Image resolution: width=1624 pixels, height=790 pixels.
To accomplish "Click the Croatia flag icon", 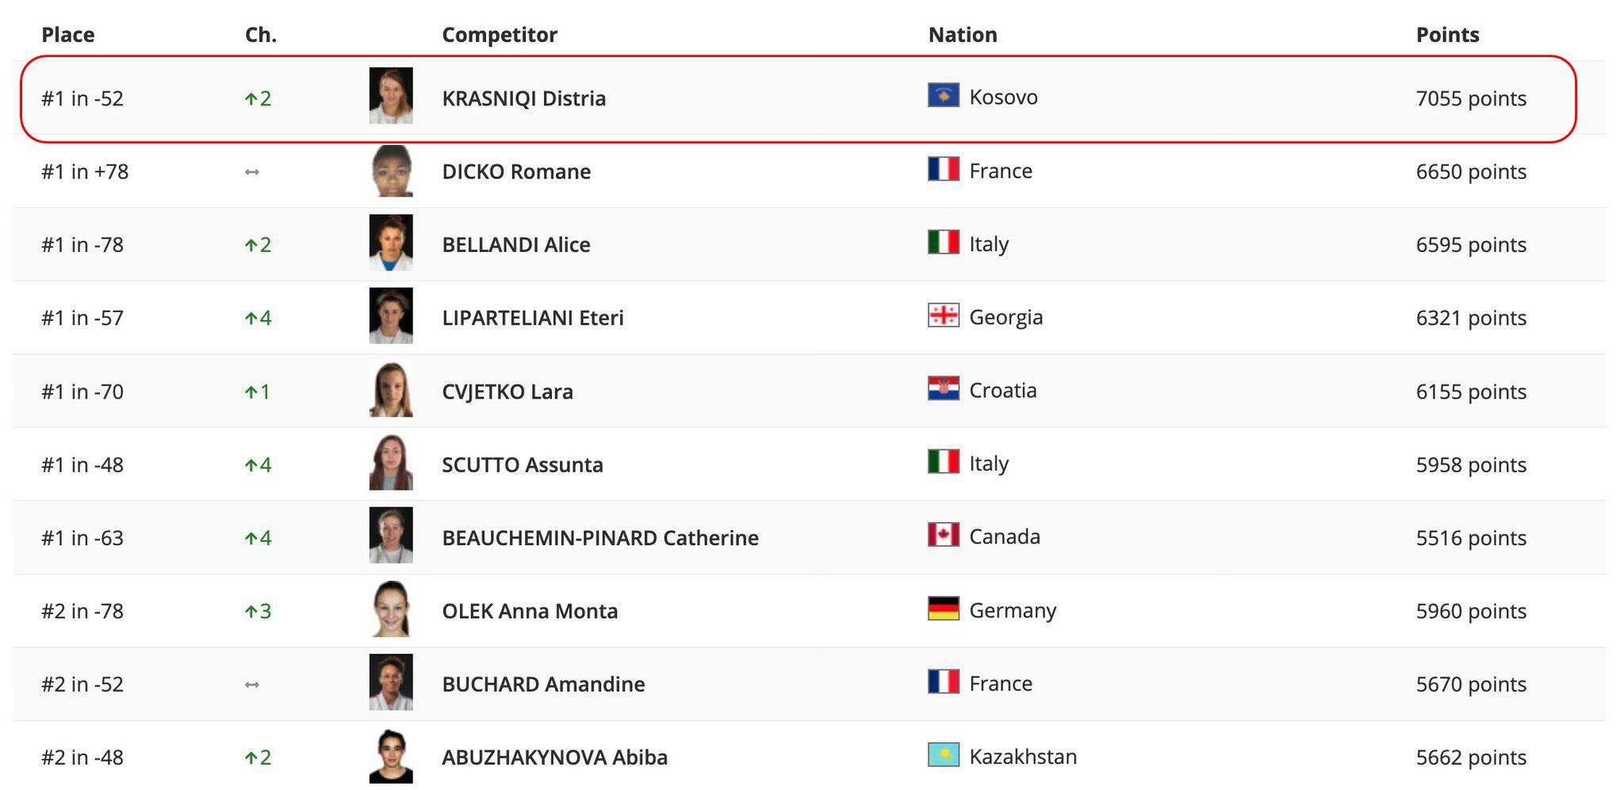I will [943, 389].
